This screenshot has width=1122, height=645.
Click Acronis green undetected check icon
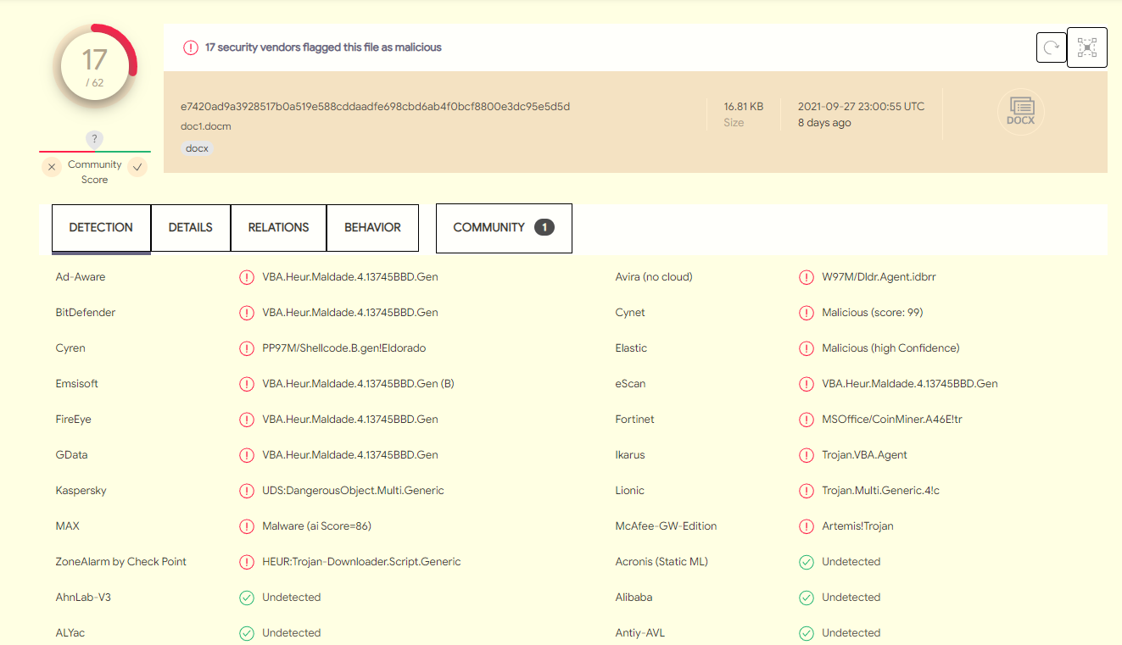pyautogui.click(x=807, y=562)
